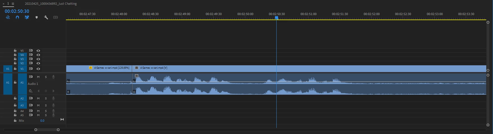
Task: Toggle track targeting for A3
Action: point(22,105)
